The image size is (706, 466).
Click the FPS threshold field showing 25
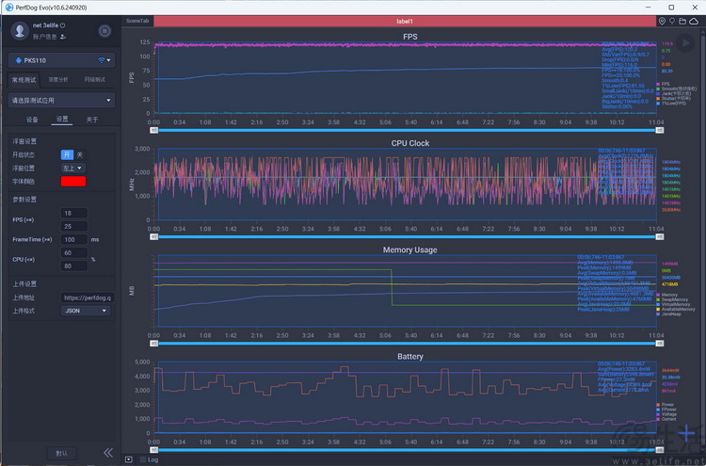pyautogui.click(x=73, y=227)
